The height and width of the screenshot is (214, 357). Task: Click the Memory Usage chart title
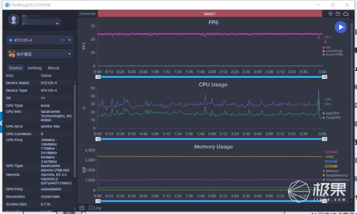[x=213, y=147]
